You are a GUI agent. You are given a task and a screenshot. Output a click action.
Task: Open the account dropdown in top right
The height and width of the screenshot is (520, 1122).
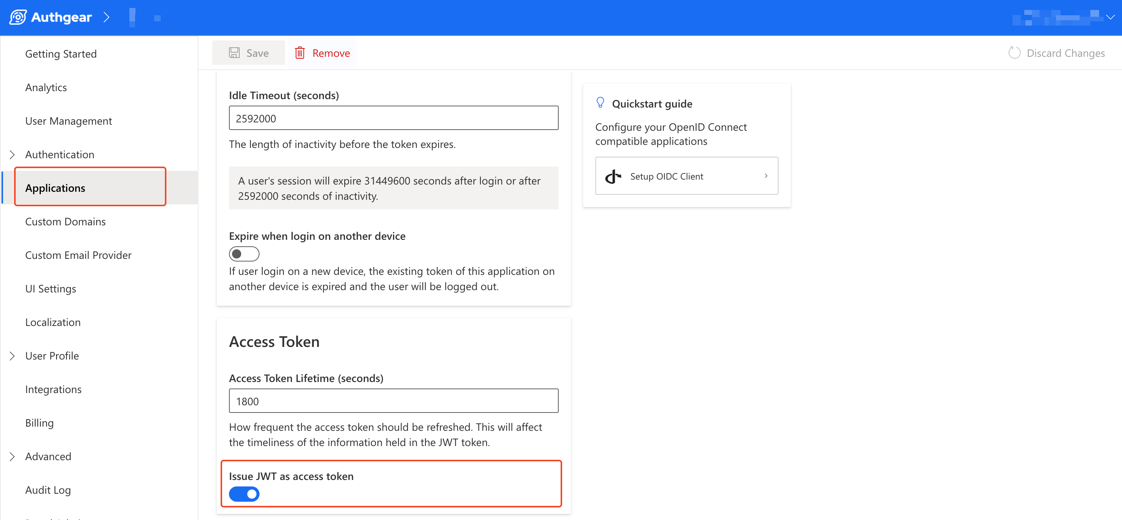click(1110, 18)
